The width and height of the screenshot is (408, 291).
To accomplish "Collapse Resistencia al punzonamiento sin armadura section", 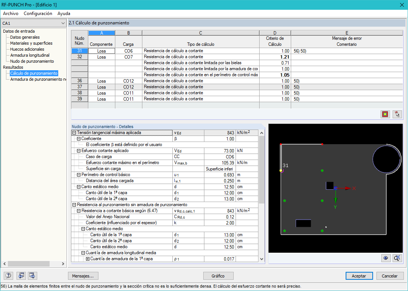I will click(74, 205).
